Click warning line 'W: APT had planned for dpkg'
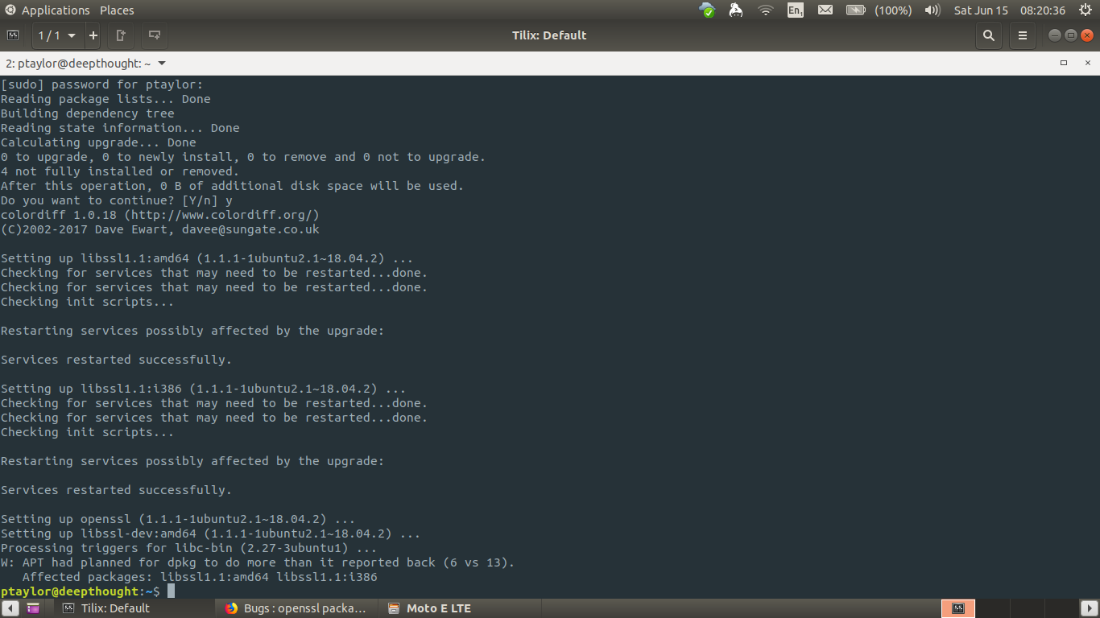Viewport: 1100px width, 618px height. coord(258,562)
